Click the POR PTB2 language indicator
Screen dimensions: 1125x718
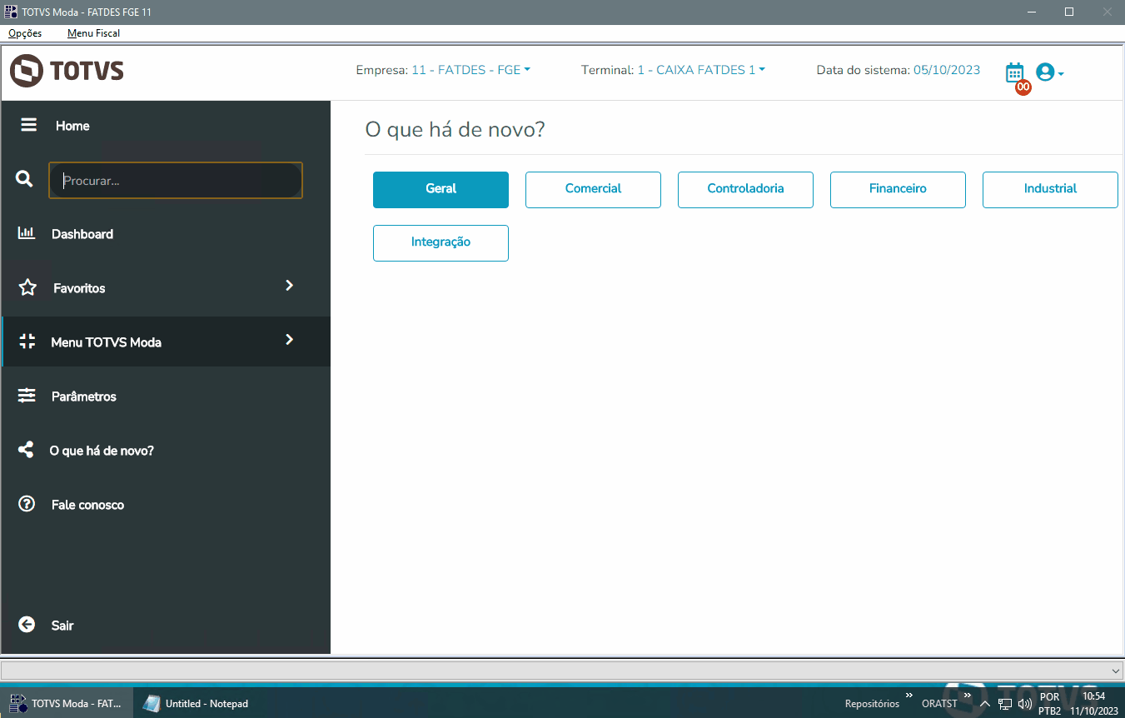pos(1049,704)
